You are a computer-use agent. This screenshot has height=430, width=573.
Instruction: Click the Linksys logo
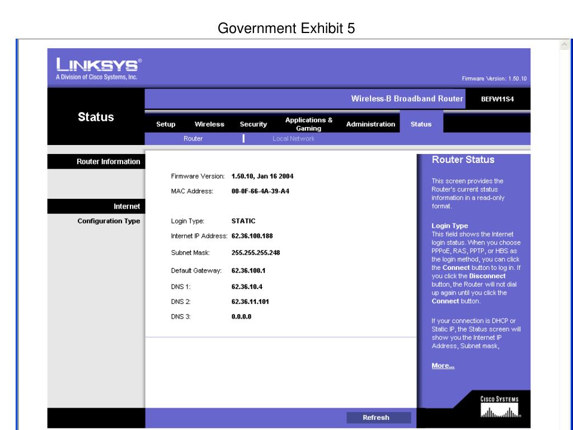[98, 69]
